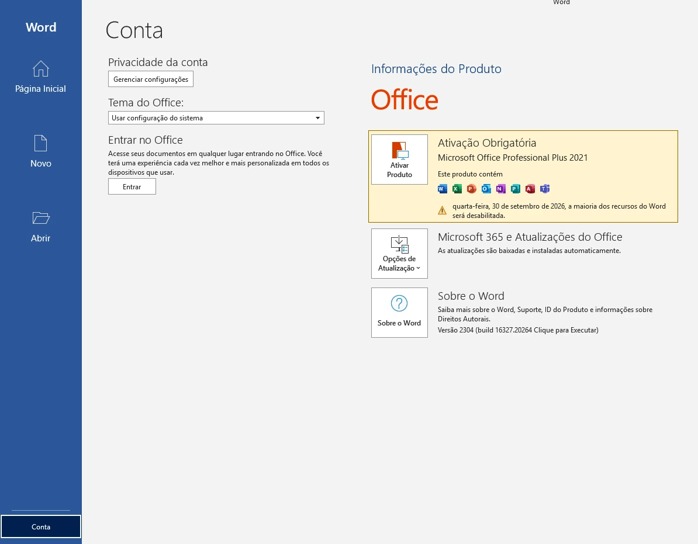Click the 'Este produto contém' label

click(x=469, y=174)
